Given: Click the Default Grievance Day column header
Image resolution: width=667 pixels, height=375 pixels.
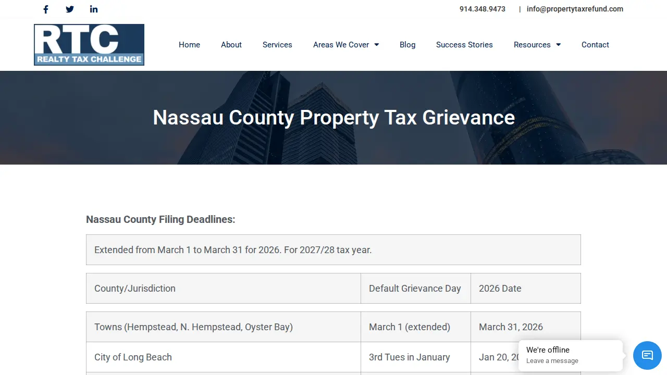Looking at the screenshot, I should coord(416,289).
